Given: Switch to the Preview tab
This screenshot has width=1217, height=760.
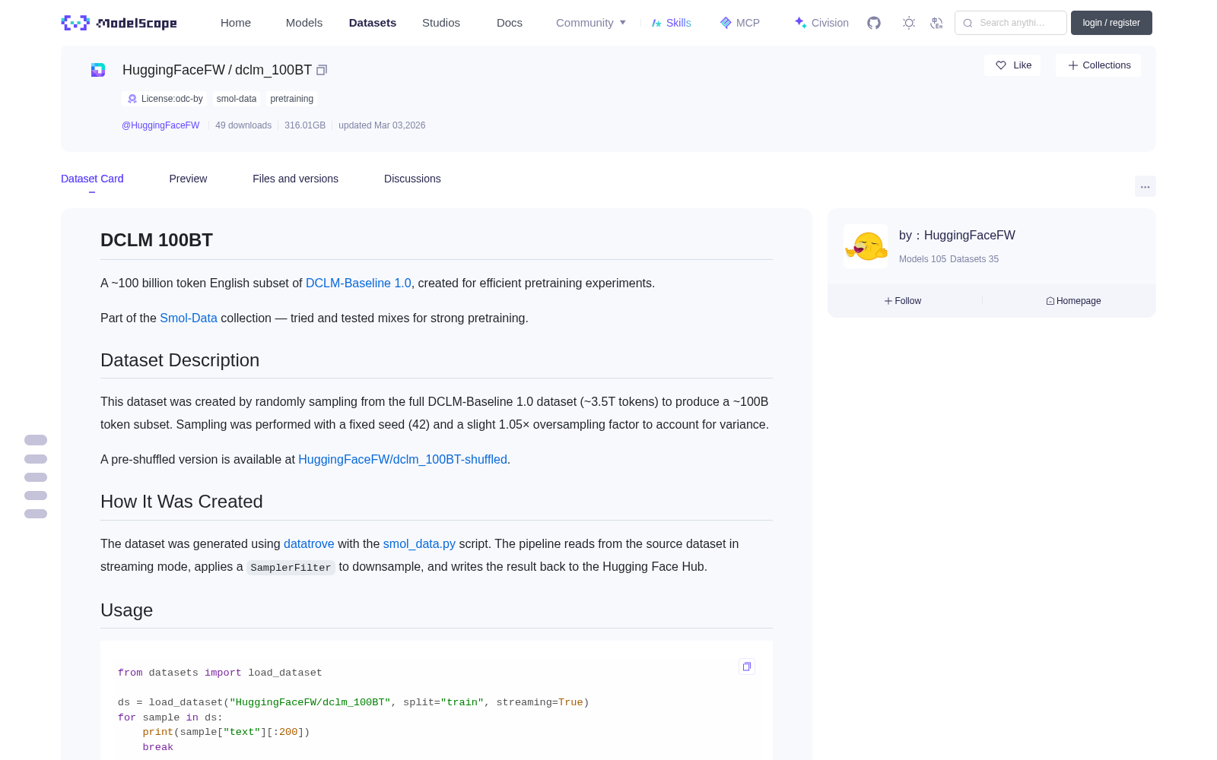Looking at the screenshot, I should 188,179.
